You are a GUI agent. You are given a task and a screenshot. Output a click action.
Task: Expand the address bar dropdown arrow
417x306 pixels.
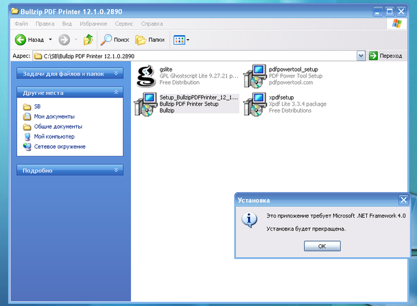(361, 56)
